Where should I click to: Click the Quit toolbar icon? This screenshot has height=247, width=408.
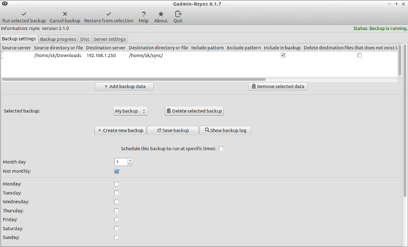click(178, 14)
